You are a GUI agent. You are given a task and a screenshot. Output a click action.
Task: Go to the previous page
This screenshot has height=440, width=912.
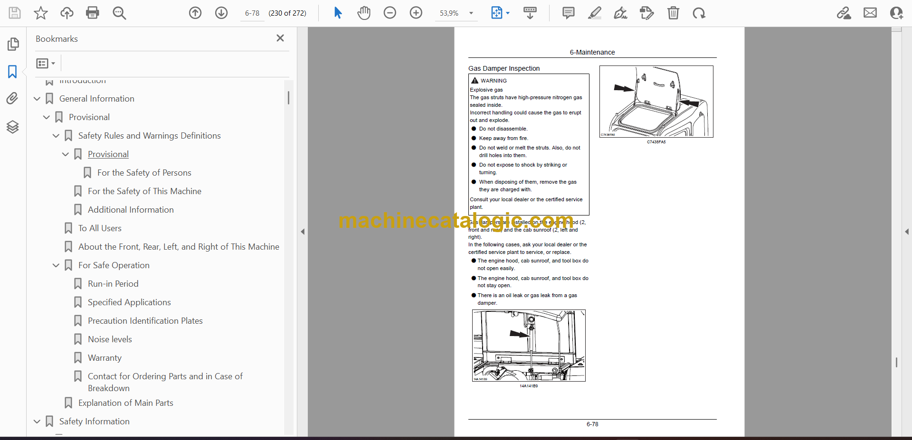click(195, 13)
